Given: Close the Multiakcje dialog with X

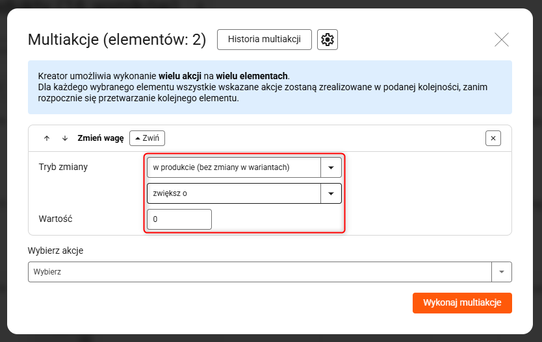Looking at the screenshot, I should pos(502,40).
